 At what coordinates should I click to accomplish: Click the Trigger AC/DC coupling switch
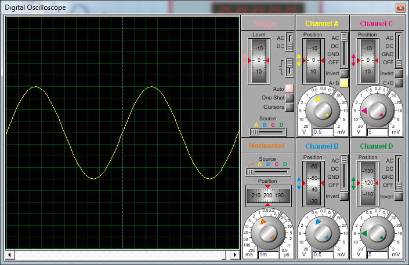coord(289,42)
